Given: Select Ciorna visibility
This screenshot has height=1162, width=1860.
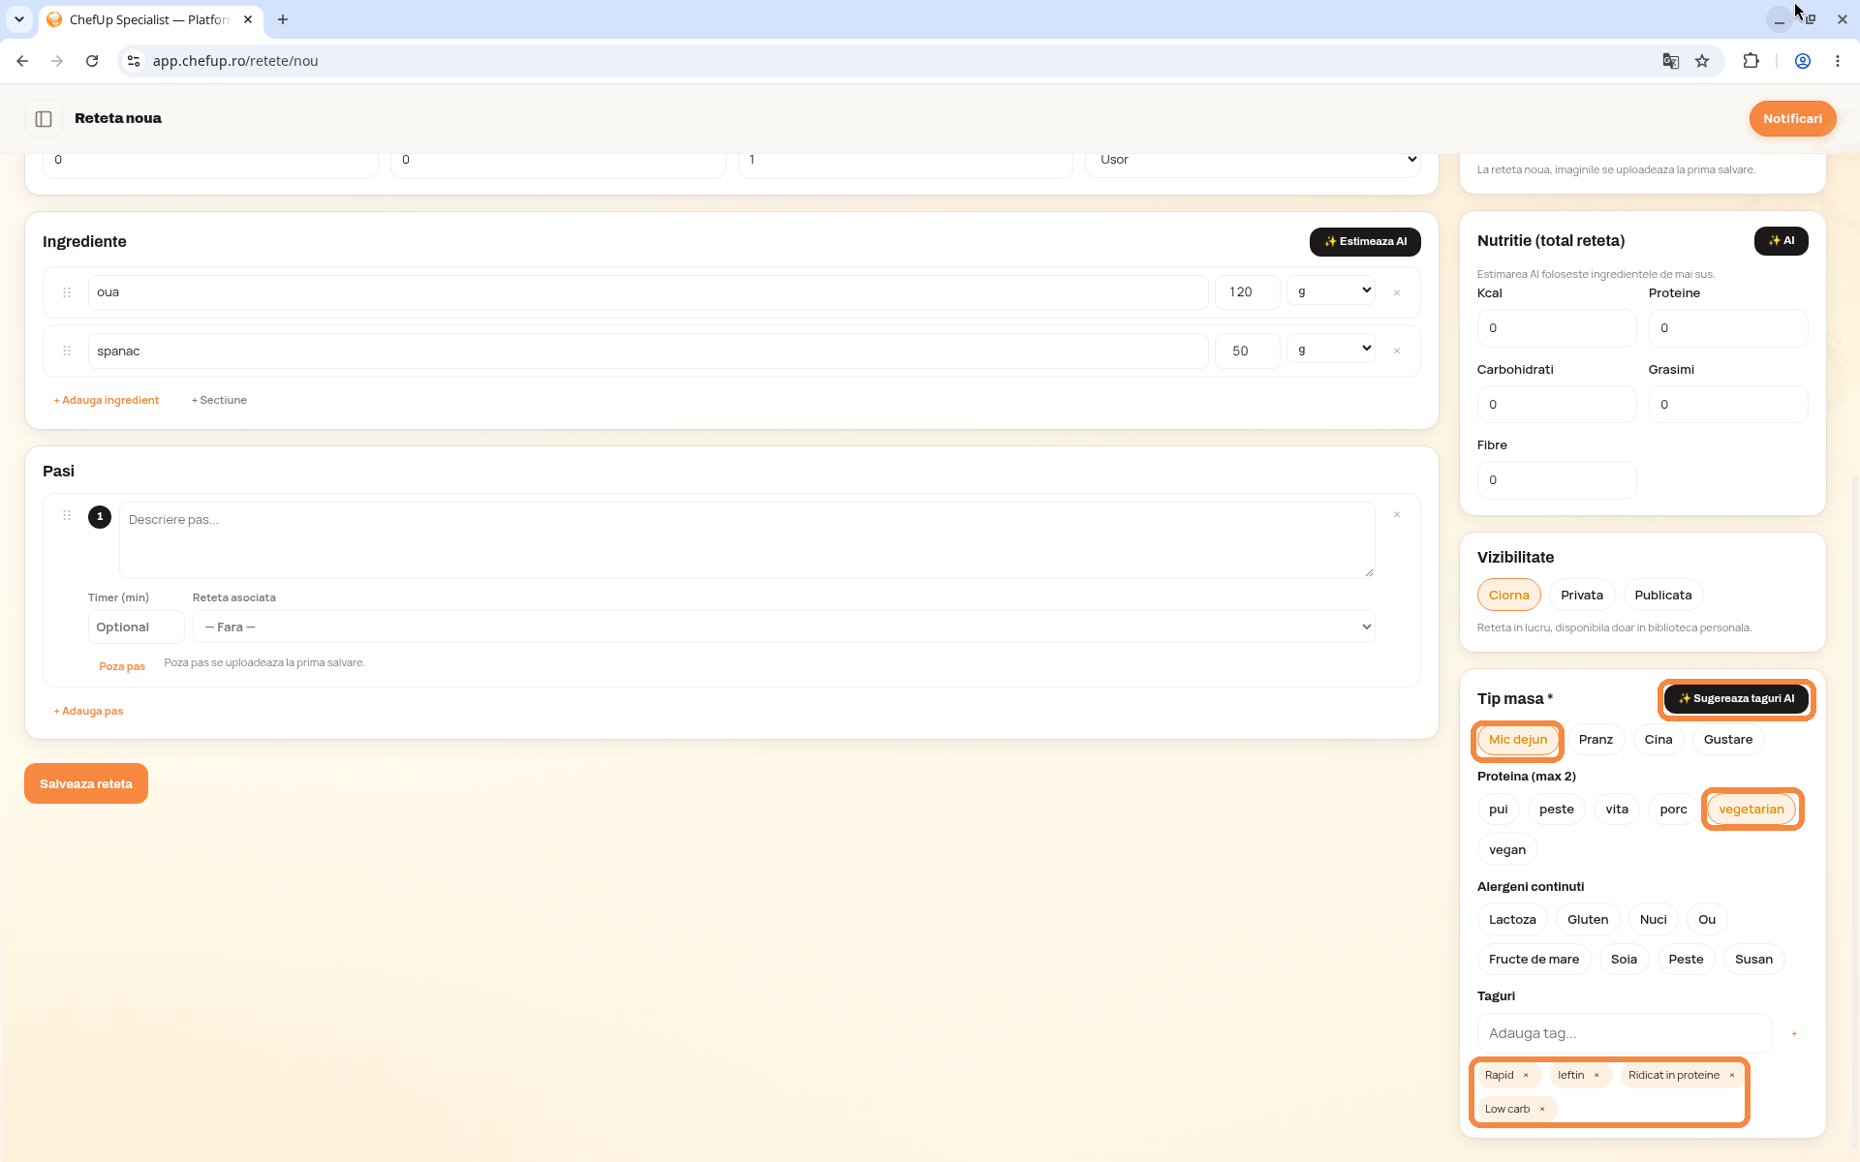Looking at the screenshot, I should click(1508, 596).
